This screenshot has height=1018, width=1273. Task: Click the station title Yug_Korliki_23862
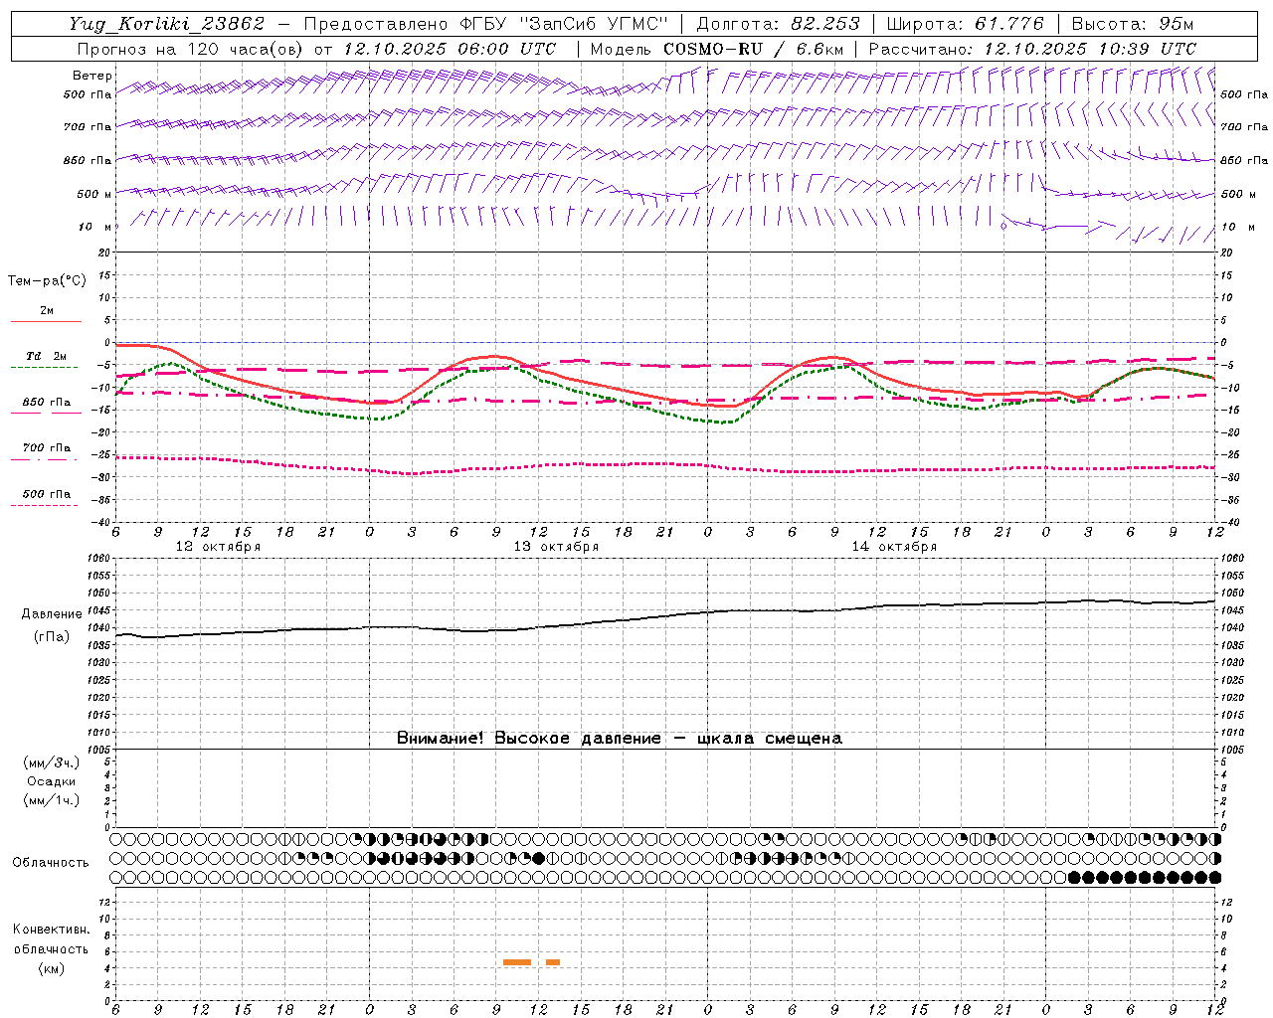pyautogui.click(x=166, y=24)
